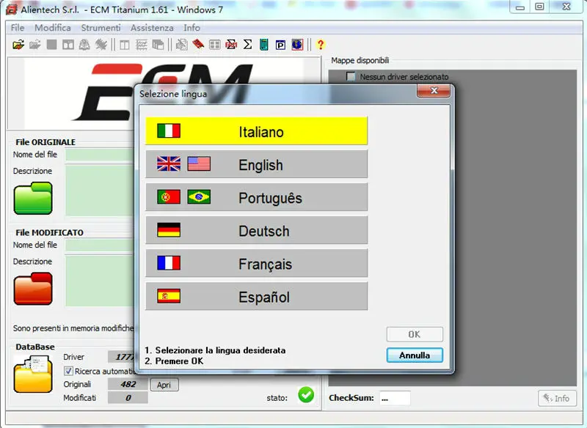Click the Annulla button
587x428 pixels.
(415, 355)
